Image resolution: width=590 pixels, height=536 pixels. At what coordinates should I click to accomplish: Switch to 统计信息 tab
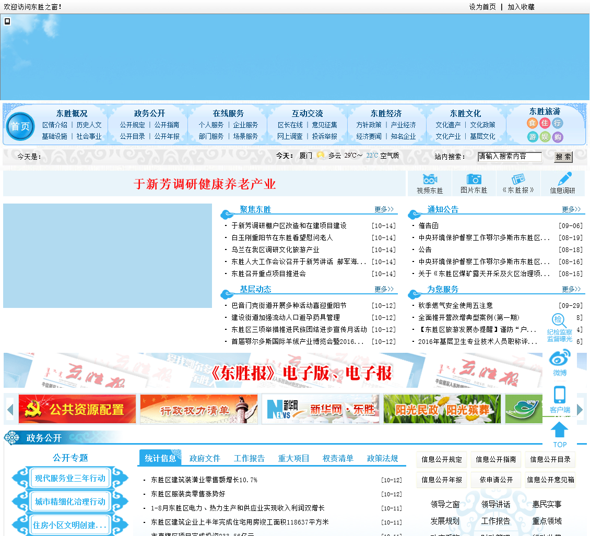pos(160,458)
